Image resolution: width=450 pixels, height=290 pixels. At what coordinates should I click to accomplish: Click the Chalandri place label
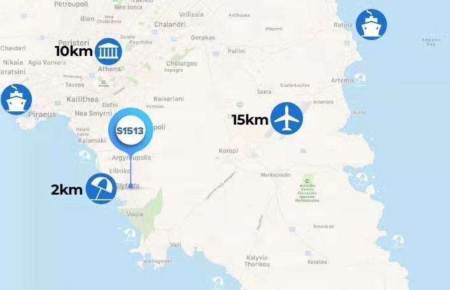point(169,25)
